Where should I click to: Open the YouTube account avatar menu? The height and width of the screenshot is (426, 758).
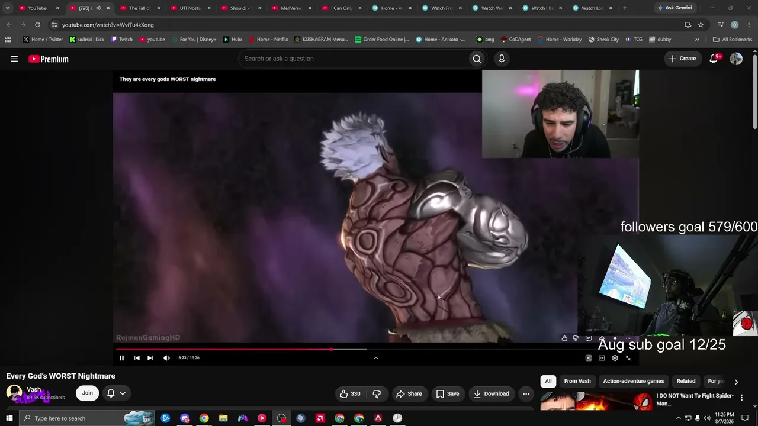point(736,59)
